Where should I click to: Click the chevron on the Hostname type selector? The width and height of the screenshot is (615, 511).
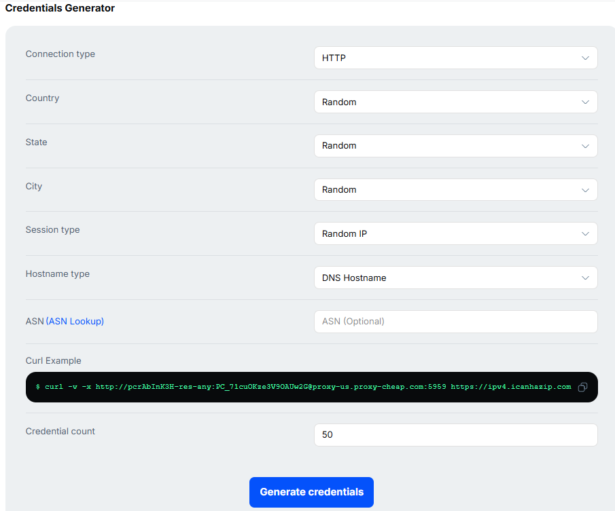[585, 278]
